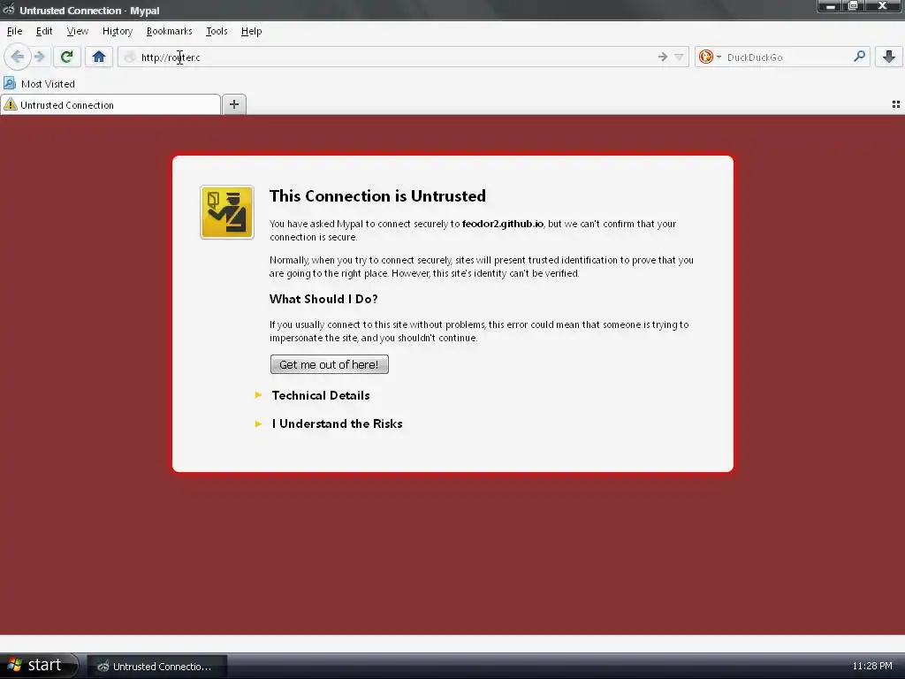
Task: Open the Help menu
Action: [x=252, y=31]
